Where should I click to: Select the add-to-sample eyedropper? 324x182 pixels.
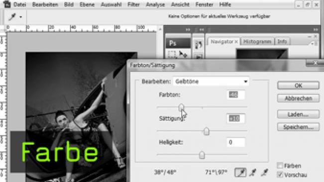[253, 172]
